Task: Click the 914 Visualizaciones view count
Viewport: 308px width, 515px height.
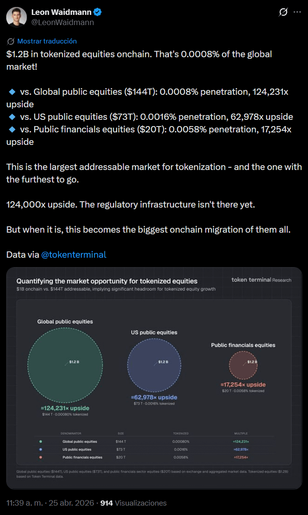Action: [133, 503]
